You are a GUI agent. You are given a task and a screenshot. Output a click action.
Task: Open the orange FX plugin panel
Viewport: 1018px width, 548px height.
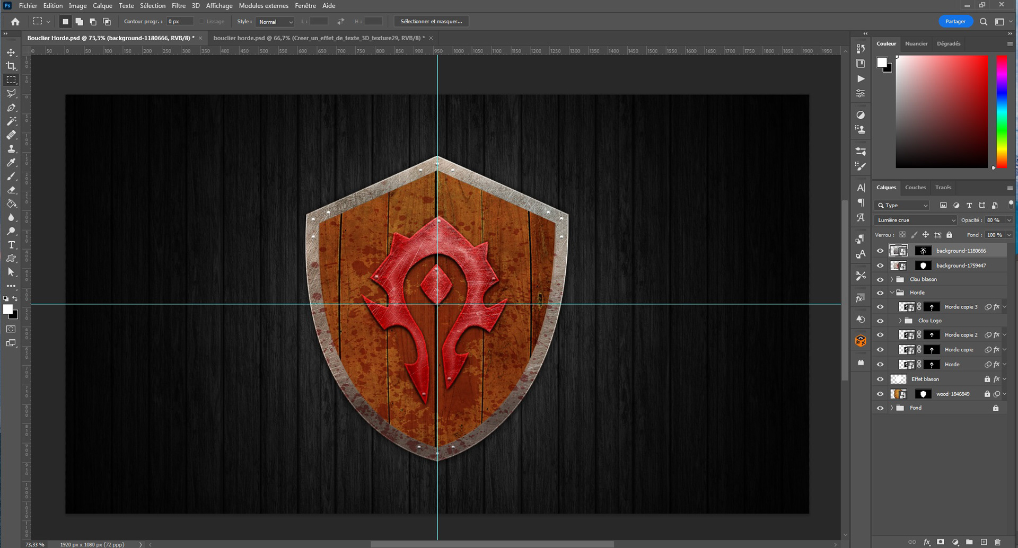[x=861, y=341]
